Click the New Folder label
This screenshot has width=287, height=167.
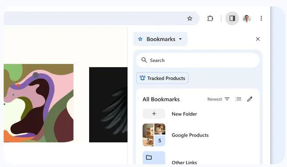(184, 114)
